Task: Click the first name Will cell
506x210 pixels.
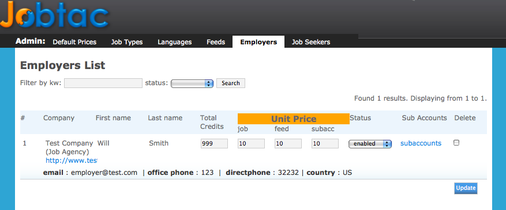Action: pos(104,143)
